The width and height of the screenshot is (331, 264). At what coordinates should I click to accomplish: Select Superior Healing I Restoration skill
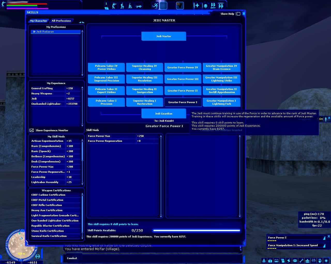(x=145, y=102)
